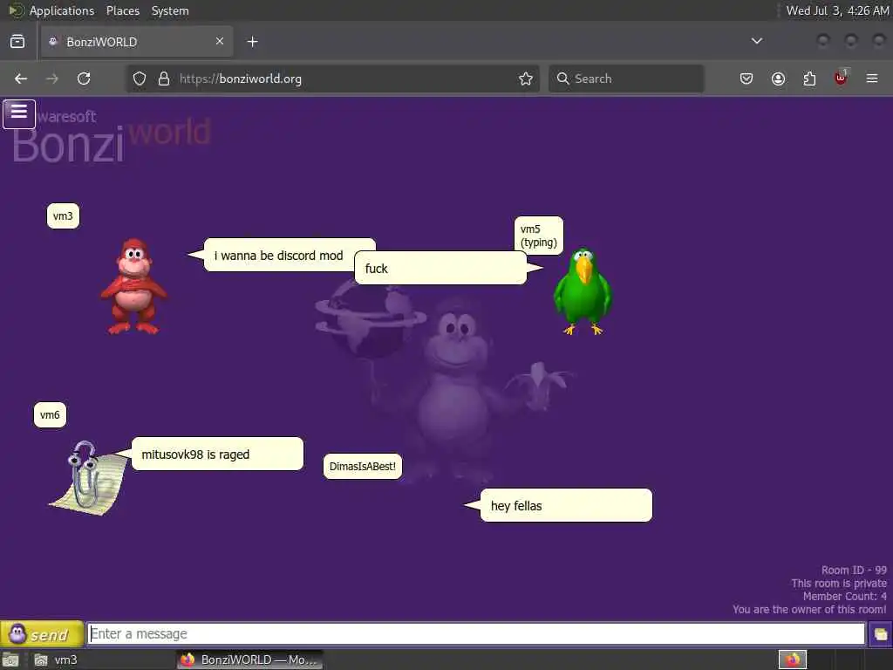Click the vm3 taskbar item
Image resolution: width=893 pixels, height=670 pixels.
(x=57, y=660)
